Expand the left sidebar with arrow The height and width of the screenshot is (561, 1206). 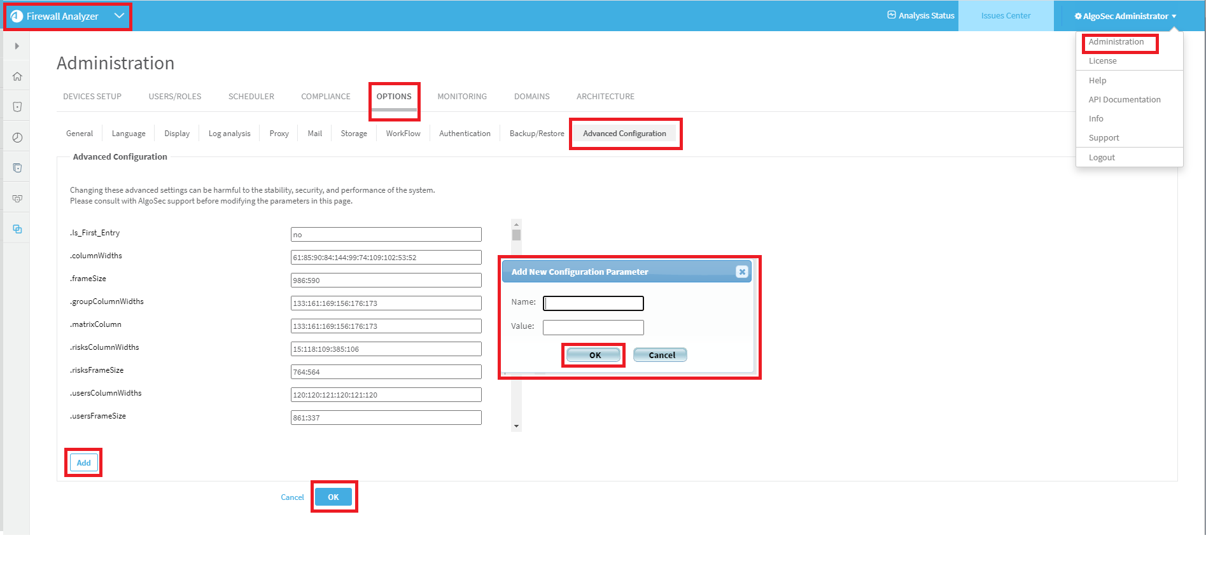[17, 46]
